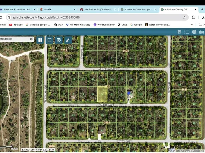Close the Charlotte County GIS tab
Viewport: 205px width, 153px height.
tap(196, 9)
